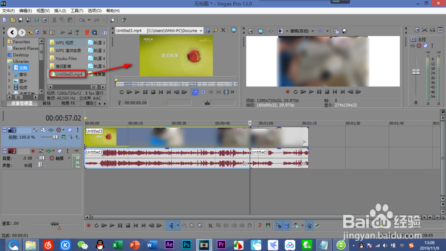
Task: Solo video track 1
Action: pos(78,130)
